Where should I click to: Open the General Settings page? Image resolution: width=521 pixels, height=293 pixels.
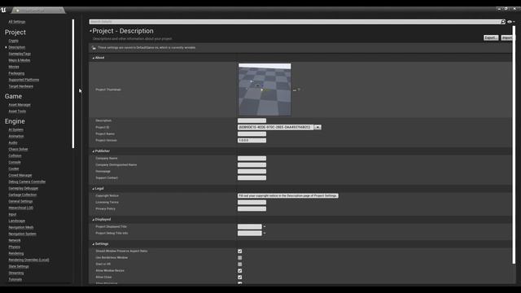20,201
